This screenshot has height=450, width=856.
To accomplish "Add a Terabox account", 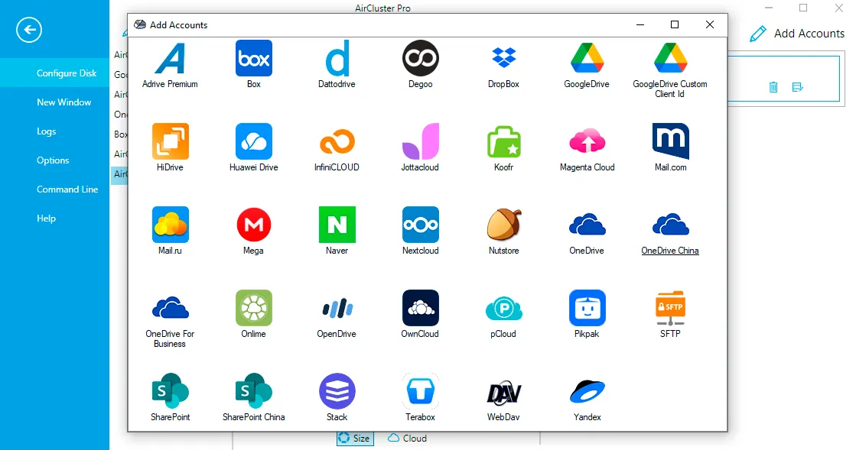I will (x=421, y=391).
